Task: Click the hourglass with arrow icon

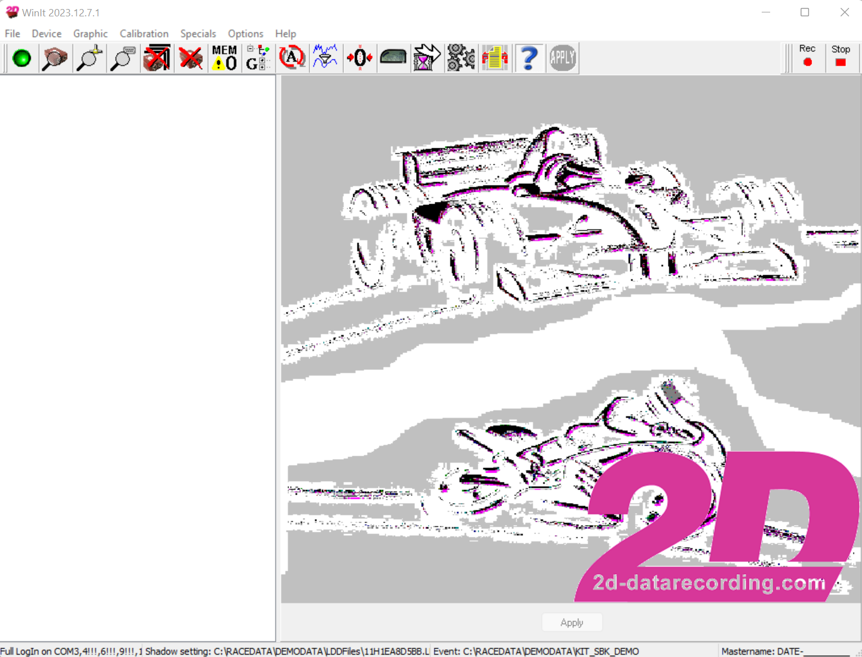Action: [426, 58]
